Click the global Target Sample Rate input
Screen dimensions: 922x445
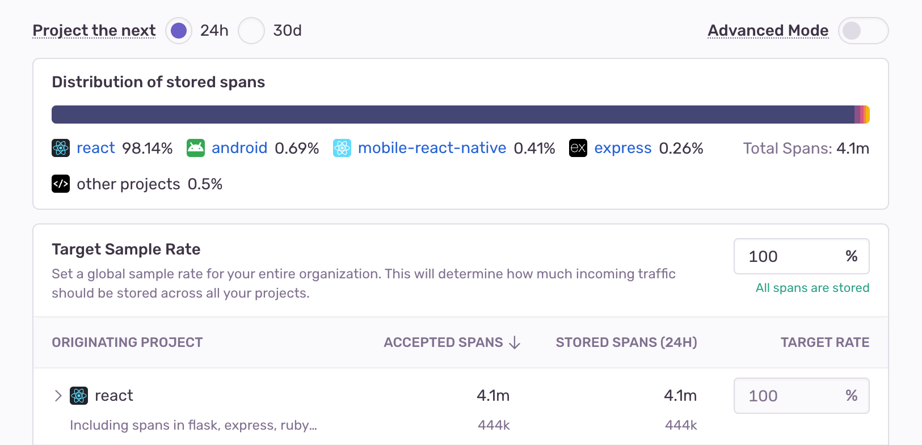(x=792, y=256)
